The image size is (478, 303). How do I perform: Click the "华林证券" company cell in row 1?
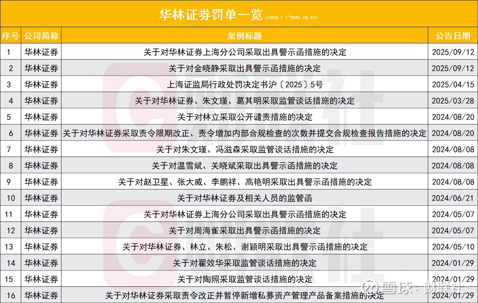[41, 52]
